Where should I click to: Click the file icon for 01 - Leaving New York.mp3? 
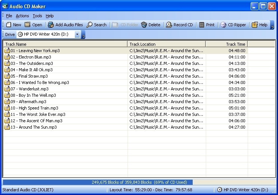point(7,51)
